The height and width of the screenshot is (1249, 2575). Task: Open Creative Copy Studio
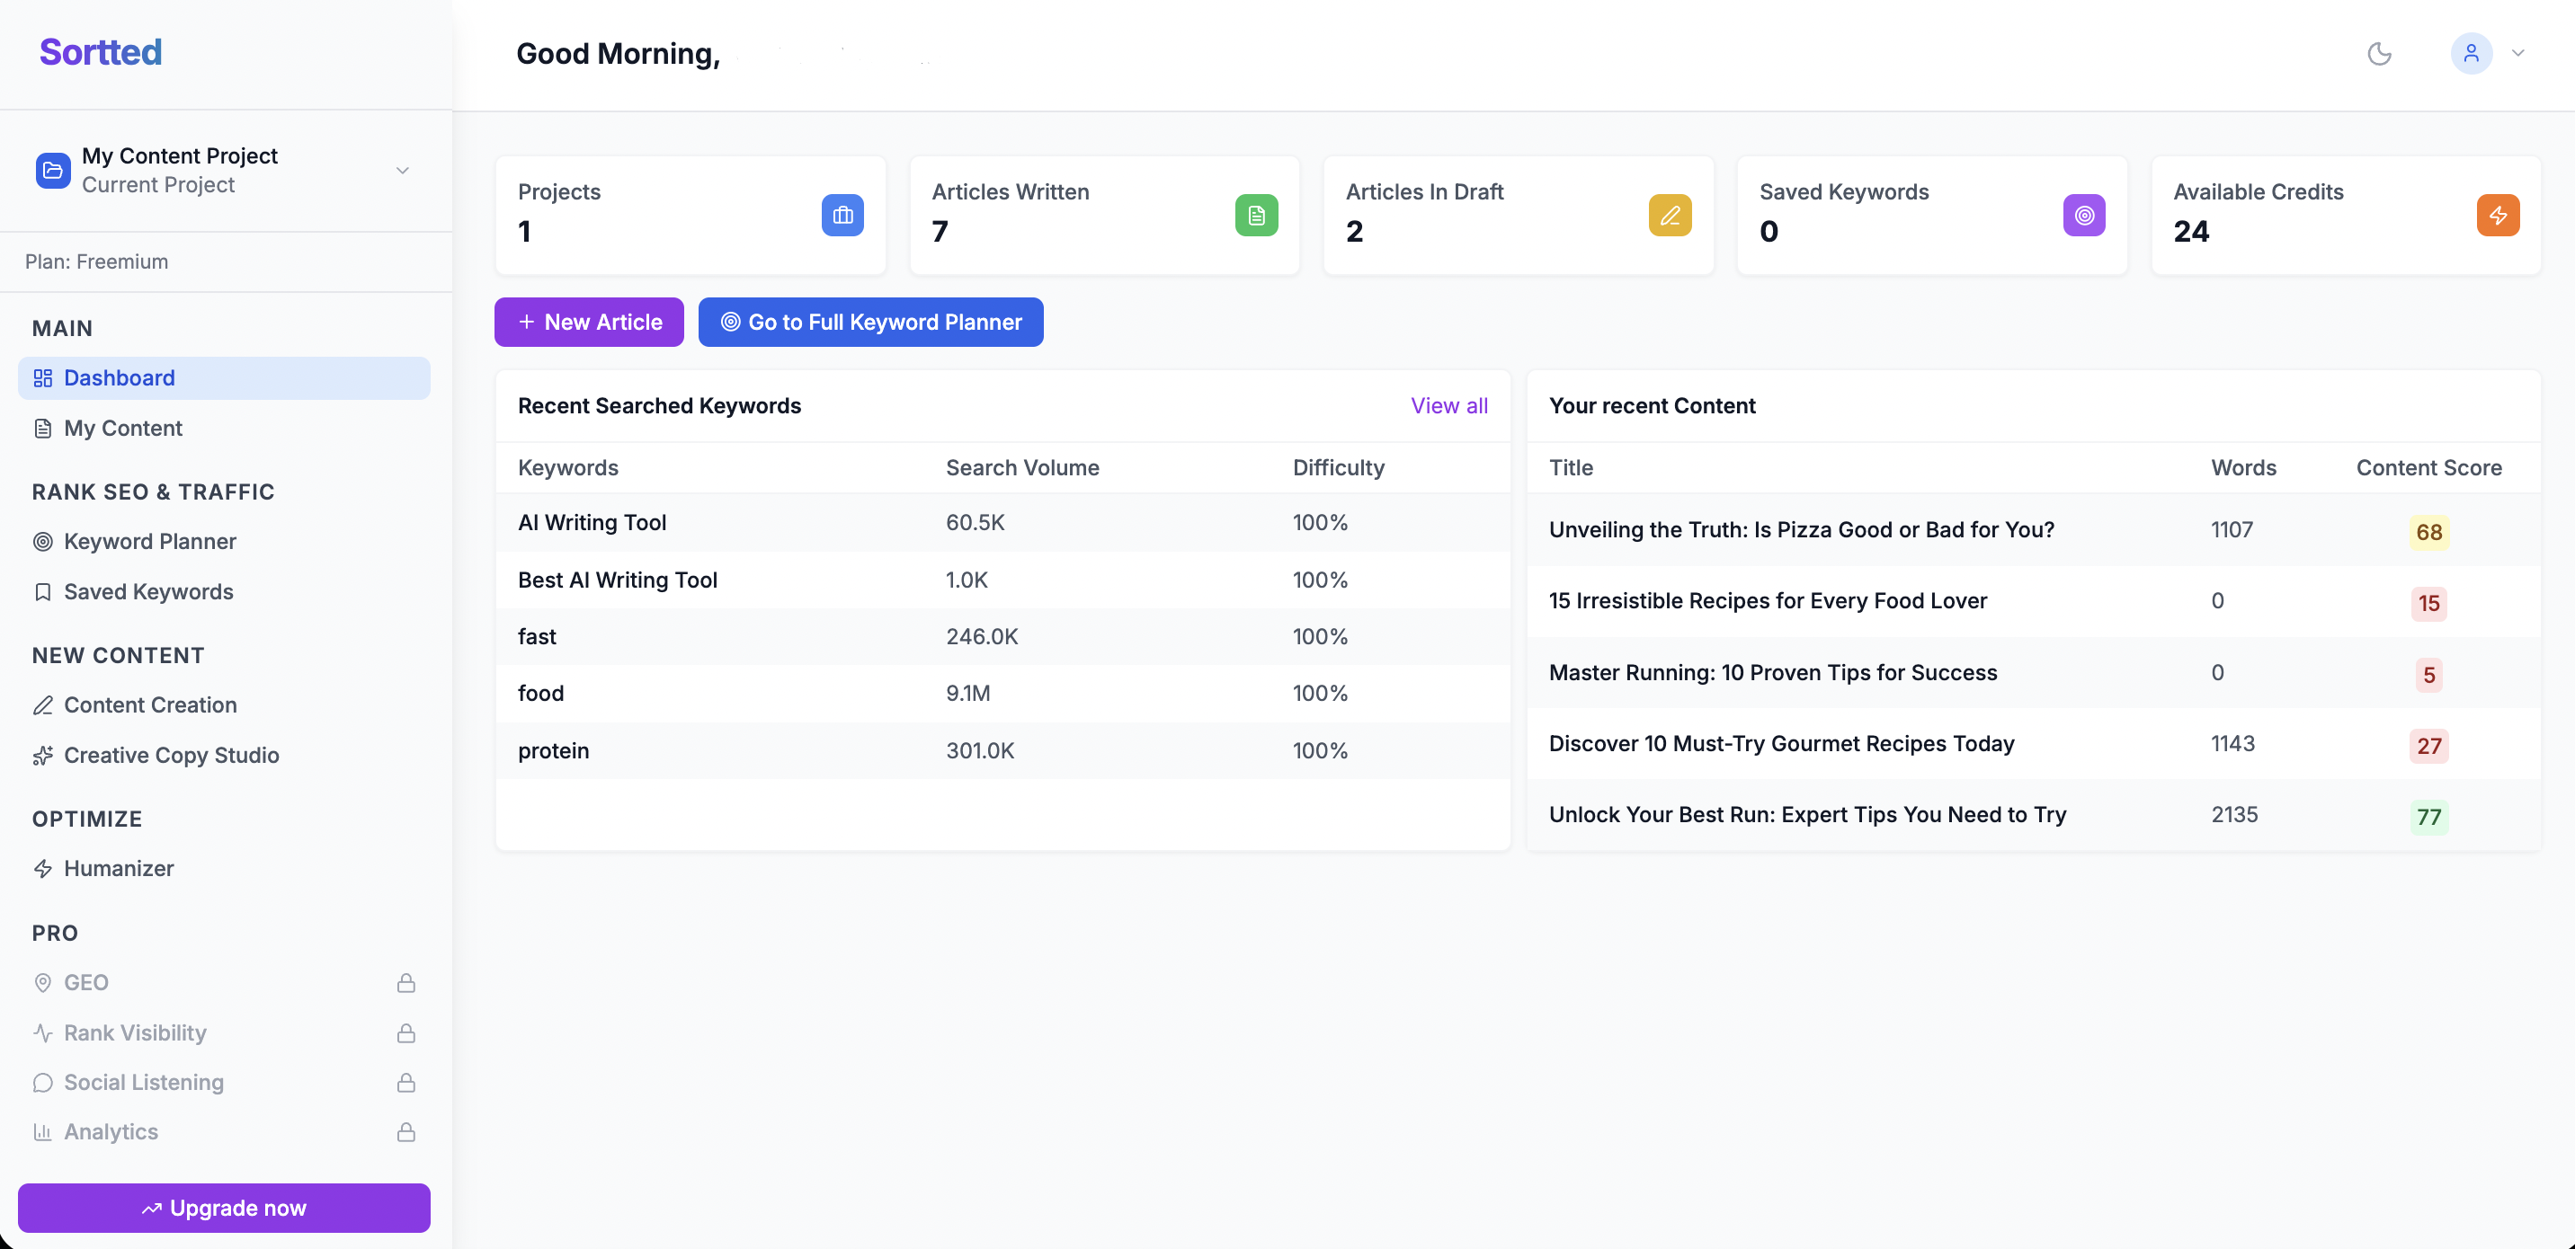tap(224, 756)
